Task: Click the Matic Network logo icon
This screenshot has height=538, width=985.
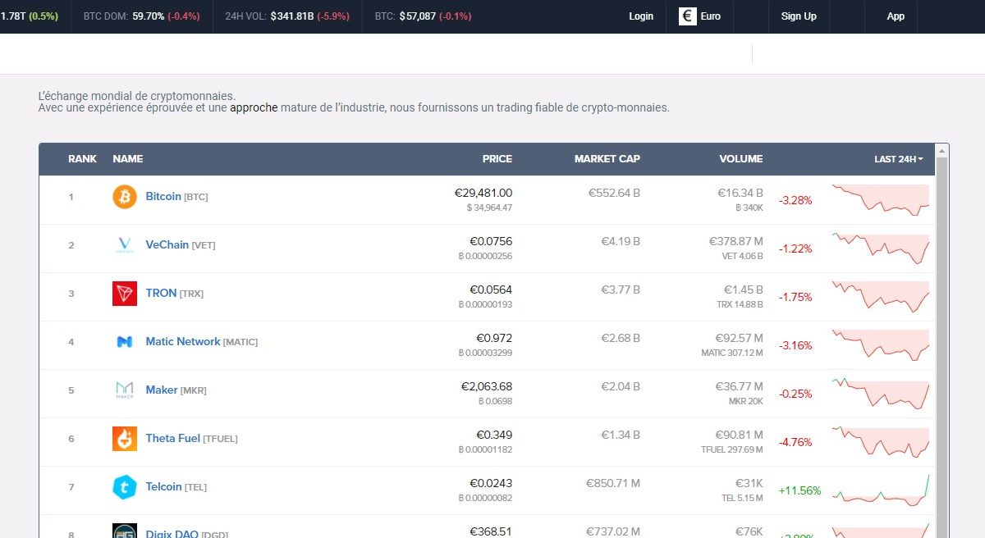Action: pos(125,342)
